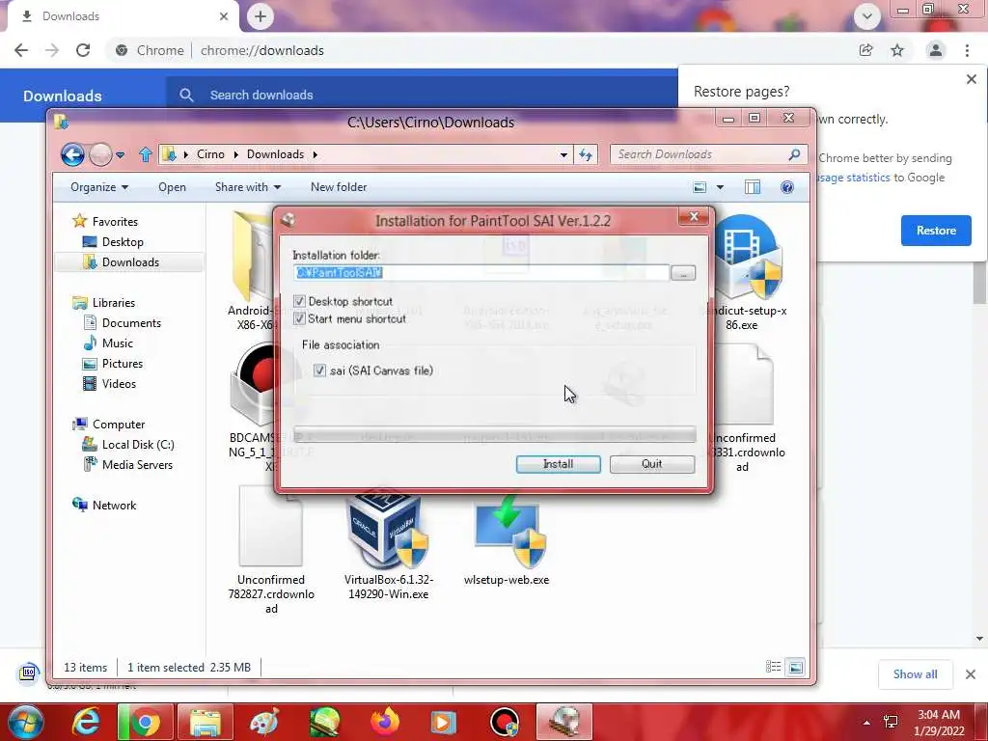Screen dimensions: 988x741
Task: Click the Explorer Forward arrow button
Action: tap(100, 154)
